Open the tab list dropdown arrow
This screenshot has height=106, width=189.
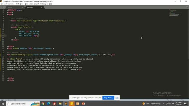(x=187, y=7)
